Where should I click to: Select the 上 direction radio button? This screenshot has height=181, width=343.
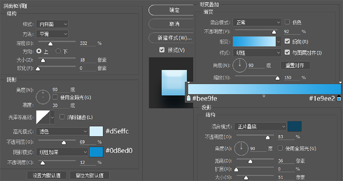[39, 51]
